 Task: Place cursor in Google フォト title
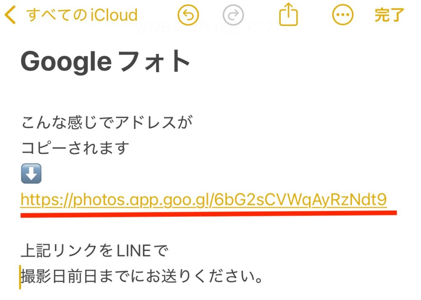105,62
